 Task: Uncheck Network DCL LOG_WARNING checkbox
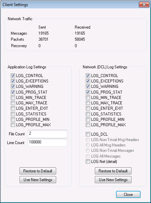(88, 87)
